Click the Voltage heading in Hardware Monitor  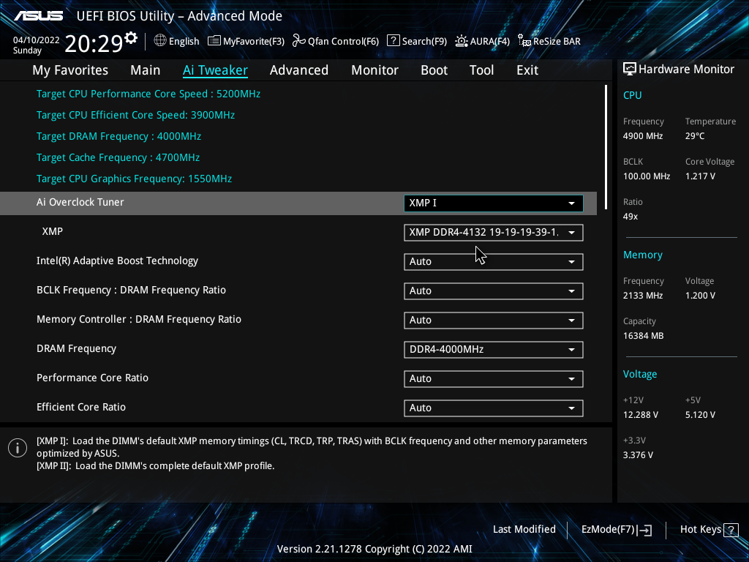640,374
